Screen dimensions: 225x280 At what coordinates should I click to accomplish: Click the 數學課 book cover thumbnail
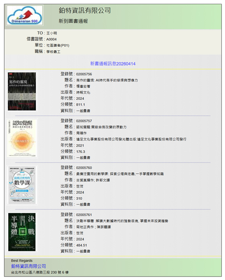pos(22,185)
